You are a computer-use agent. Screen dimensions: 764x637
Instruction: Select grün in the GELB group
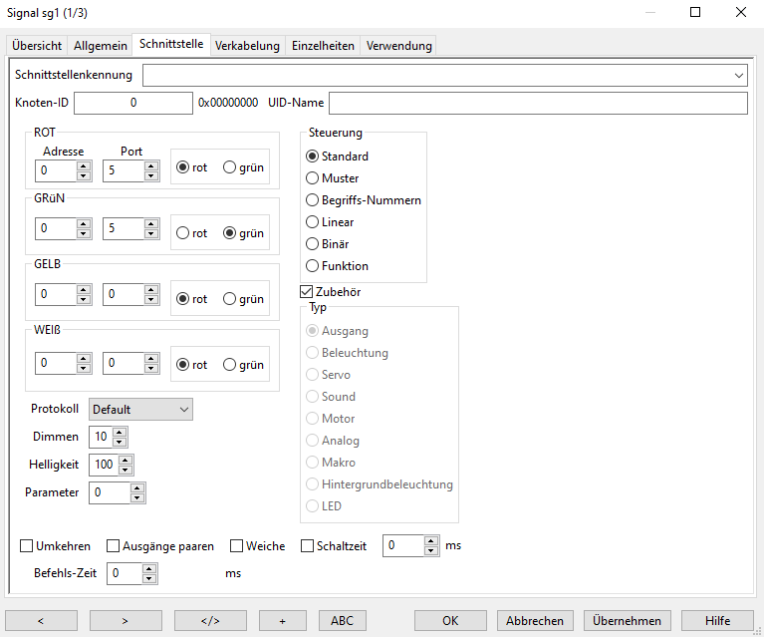tap(243, 299)
